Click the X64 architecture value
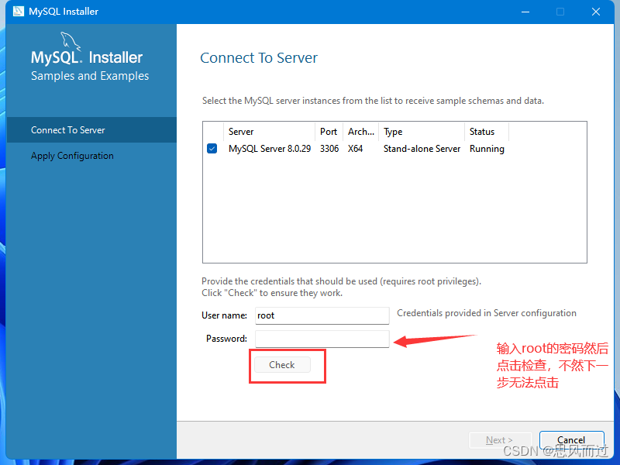The image size is (620, 465). click(x=356, y=149)
